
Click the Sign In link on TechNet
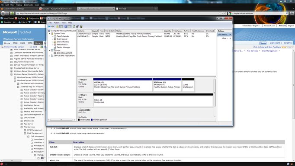[291, 26]
